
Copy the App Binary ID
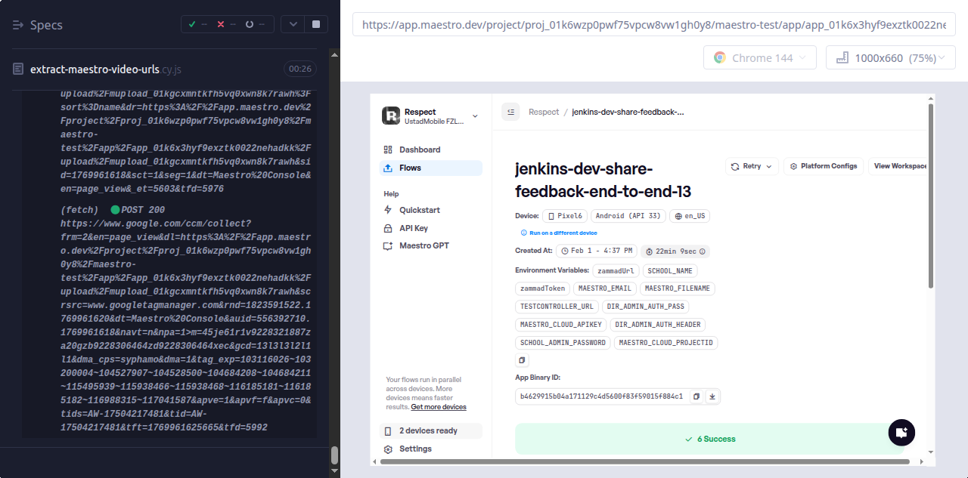pos(697,396)
